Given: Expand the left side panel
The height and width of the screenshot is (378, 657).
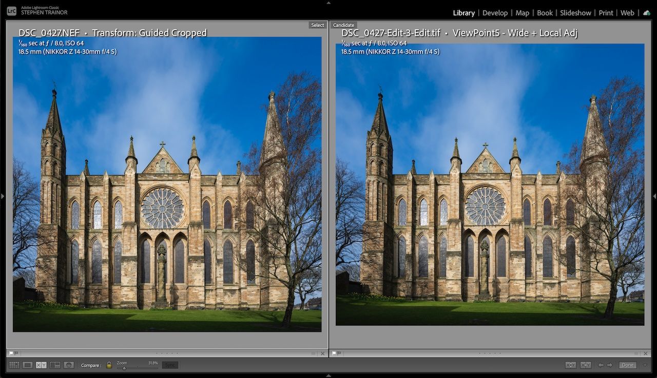Looking at the screenshot, I should (x=2, y=196).
